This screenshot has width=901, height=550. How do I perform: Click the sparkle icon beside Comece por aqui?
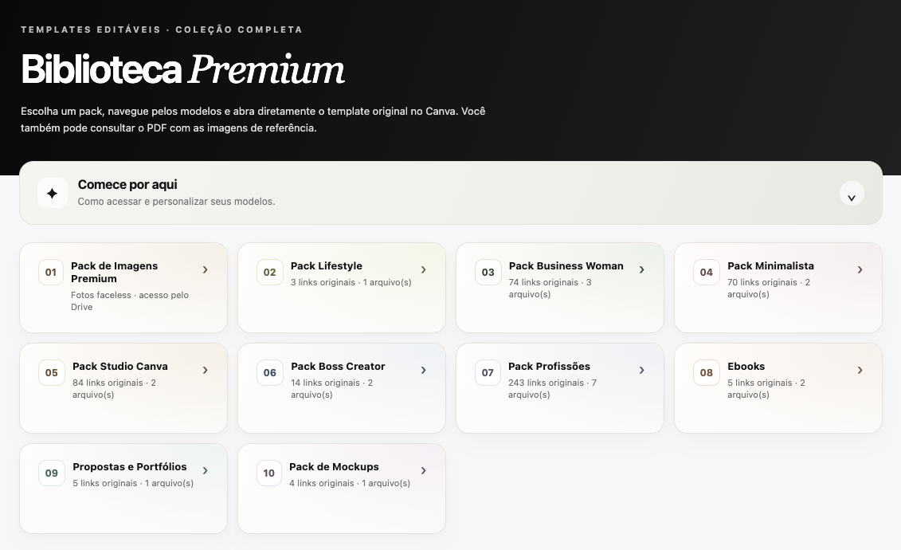53,193
